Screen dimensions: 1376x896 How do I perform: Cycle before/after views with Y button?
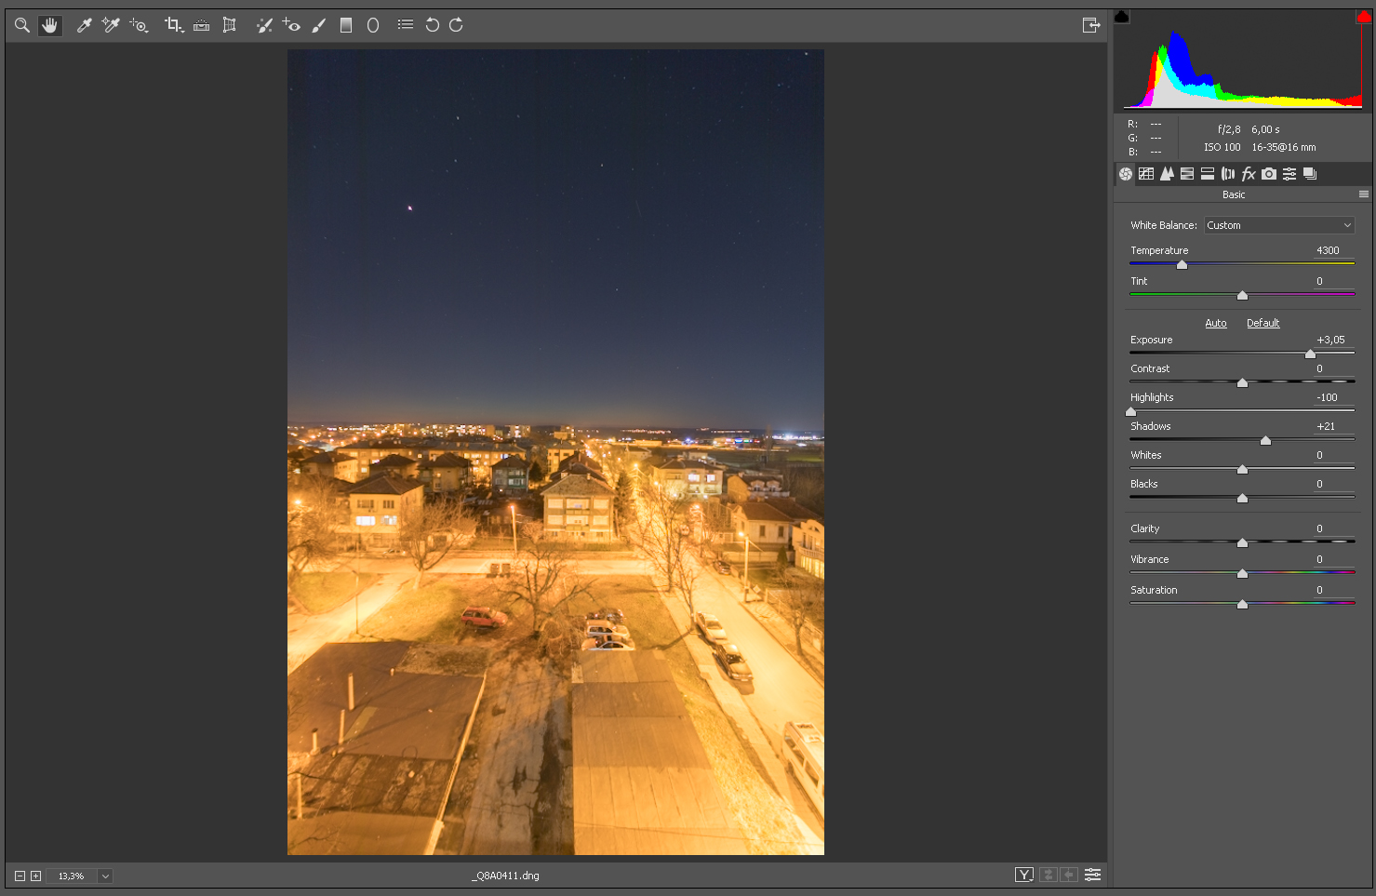click(1024, 875)
